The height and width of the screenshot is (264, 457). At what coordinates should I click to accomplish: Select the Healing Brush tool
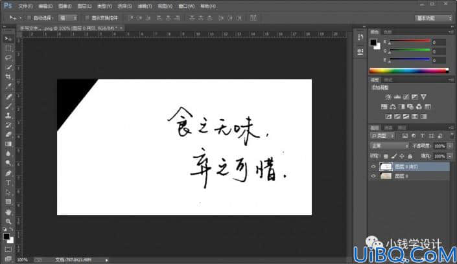coord(8,96)
